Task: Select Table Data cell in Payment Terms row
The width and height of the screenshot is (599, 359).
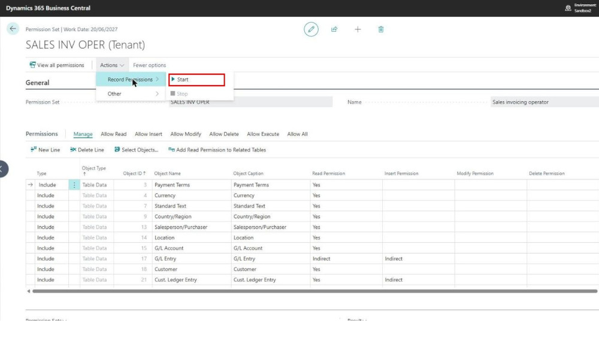Action: 96,185
